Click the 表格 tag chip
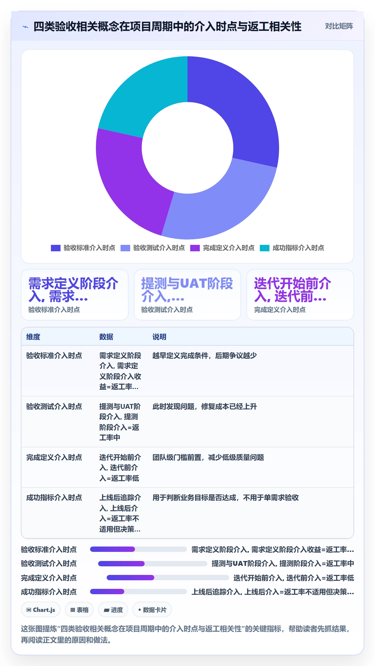Viewport: 375px width, 666px height. [79, 610]
